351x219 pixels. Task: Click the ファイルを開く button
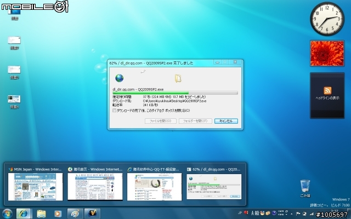pyautogui.click(x=161, y=121)
